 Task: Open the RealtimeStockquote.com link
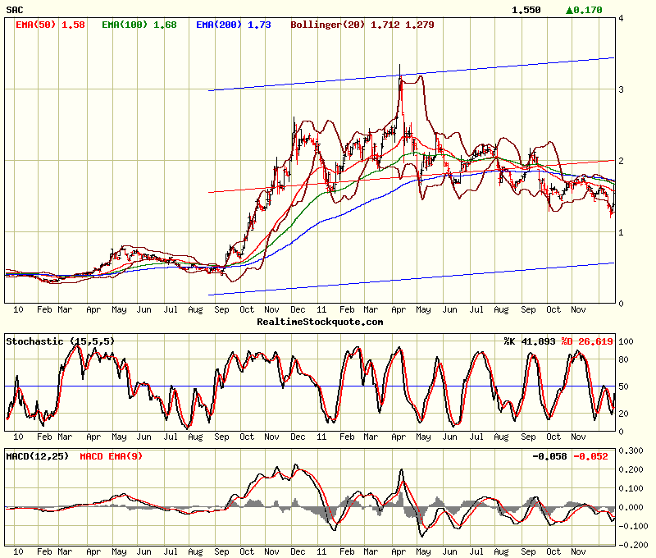tap(320, 322)
